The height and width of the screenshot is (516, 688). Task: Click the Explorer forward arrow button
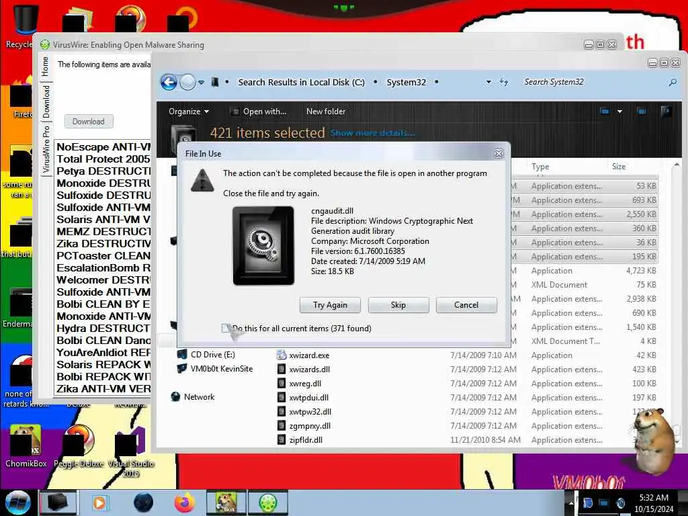[x=188, y=82]
